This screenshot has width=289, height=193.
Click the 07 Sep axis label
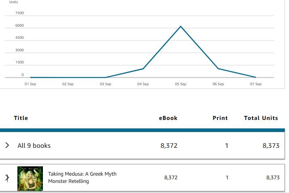(x=256, y=84)
